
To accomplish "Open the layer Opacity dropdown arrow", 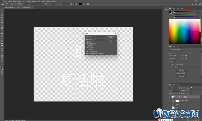I will 191,91.
